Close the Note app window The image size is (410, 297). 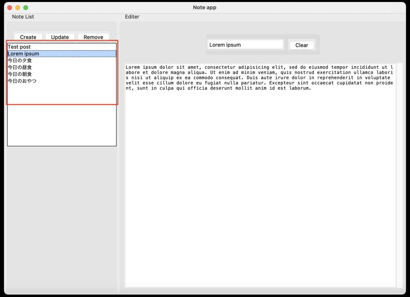(10, 8)
